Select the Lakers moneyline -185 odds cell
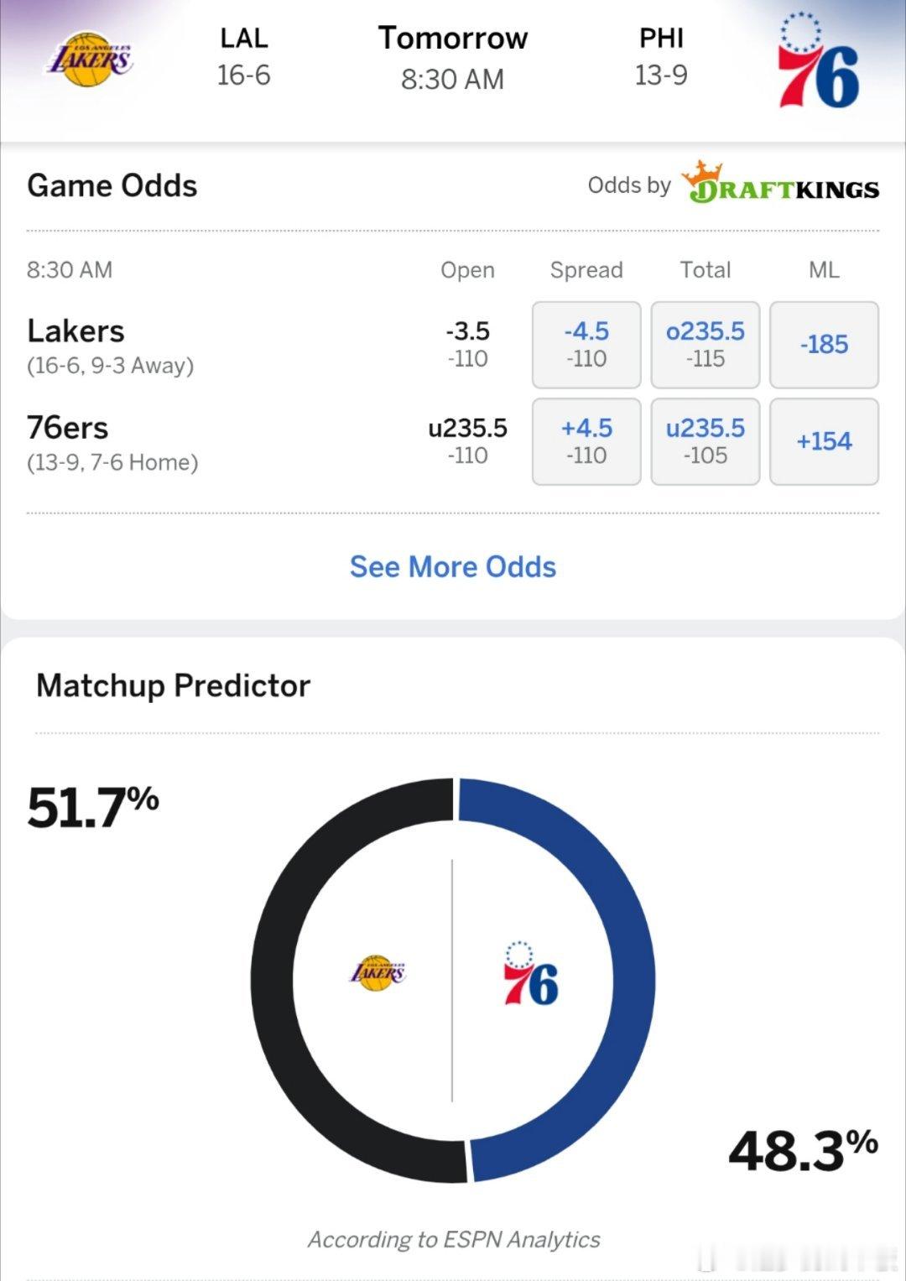Screen dimensions: 906x1281 [825, 345]
